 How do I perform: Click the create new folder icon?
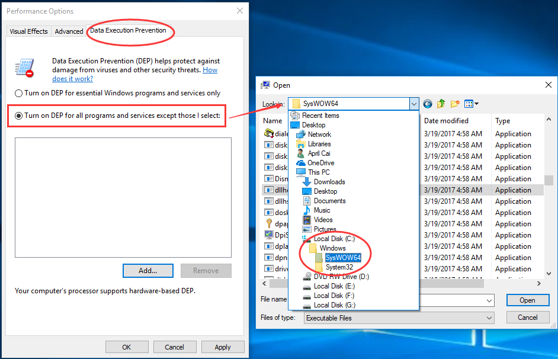[x=455, y=104]
